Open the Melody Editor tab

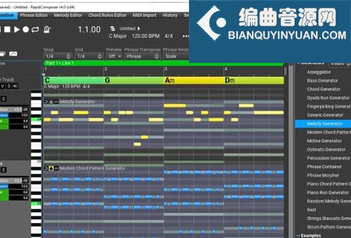pyautogui.click(x=68, y=15)
